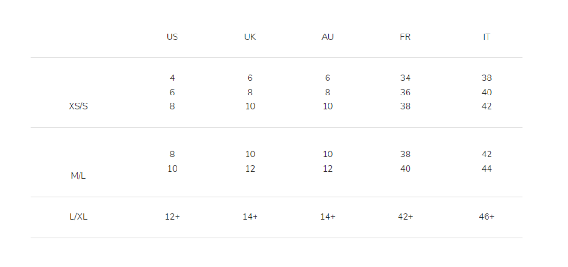Screen dimensions: 568x267
Task: Select UK size 12 in M/L row
Action: pyautogui.click(x=250, y=169)
